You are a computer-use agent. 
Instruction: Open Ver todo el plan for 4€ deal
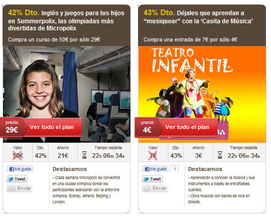click(188, 127)
